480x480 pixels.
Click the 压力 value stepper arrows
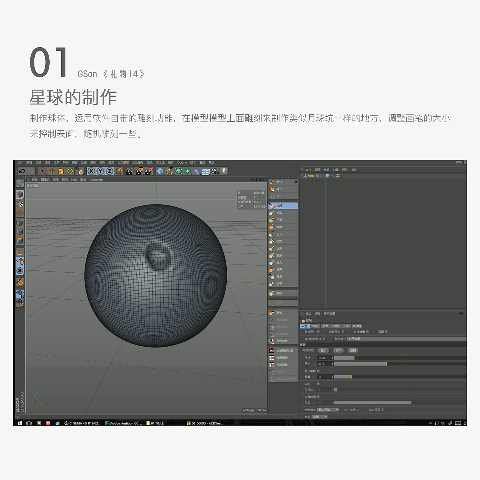[x=332, y=364]
